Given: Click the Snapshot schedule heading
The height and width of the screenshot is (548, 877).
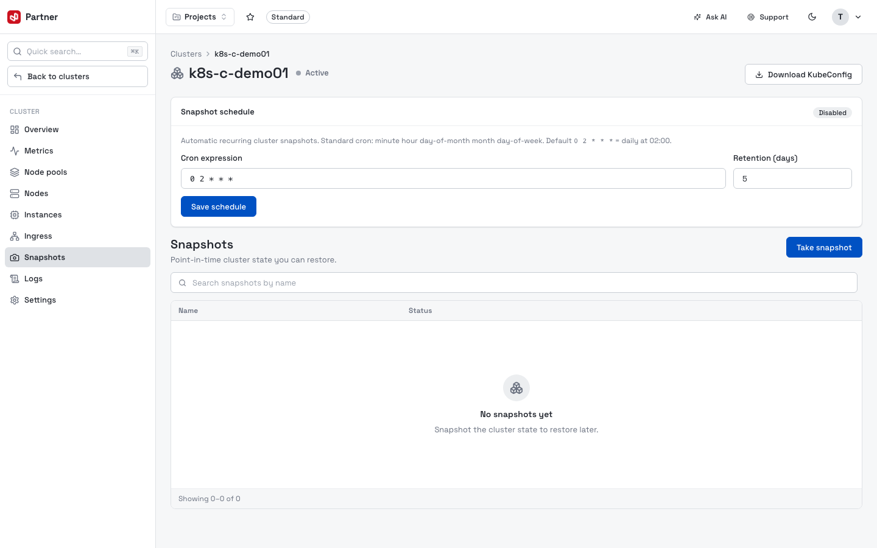Looking at the screenshot, I should pyautogui.click(x=217, y=112).
